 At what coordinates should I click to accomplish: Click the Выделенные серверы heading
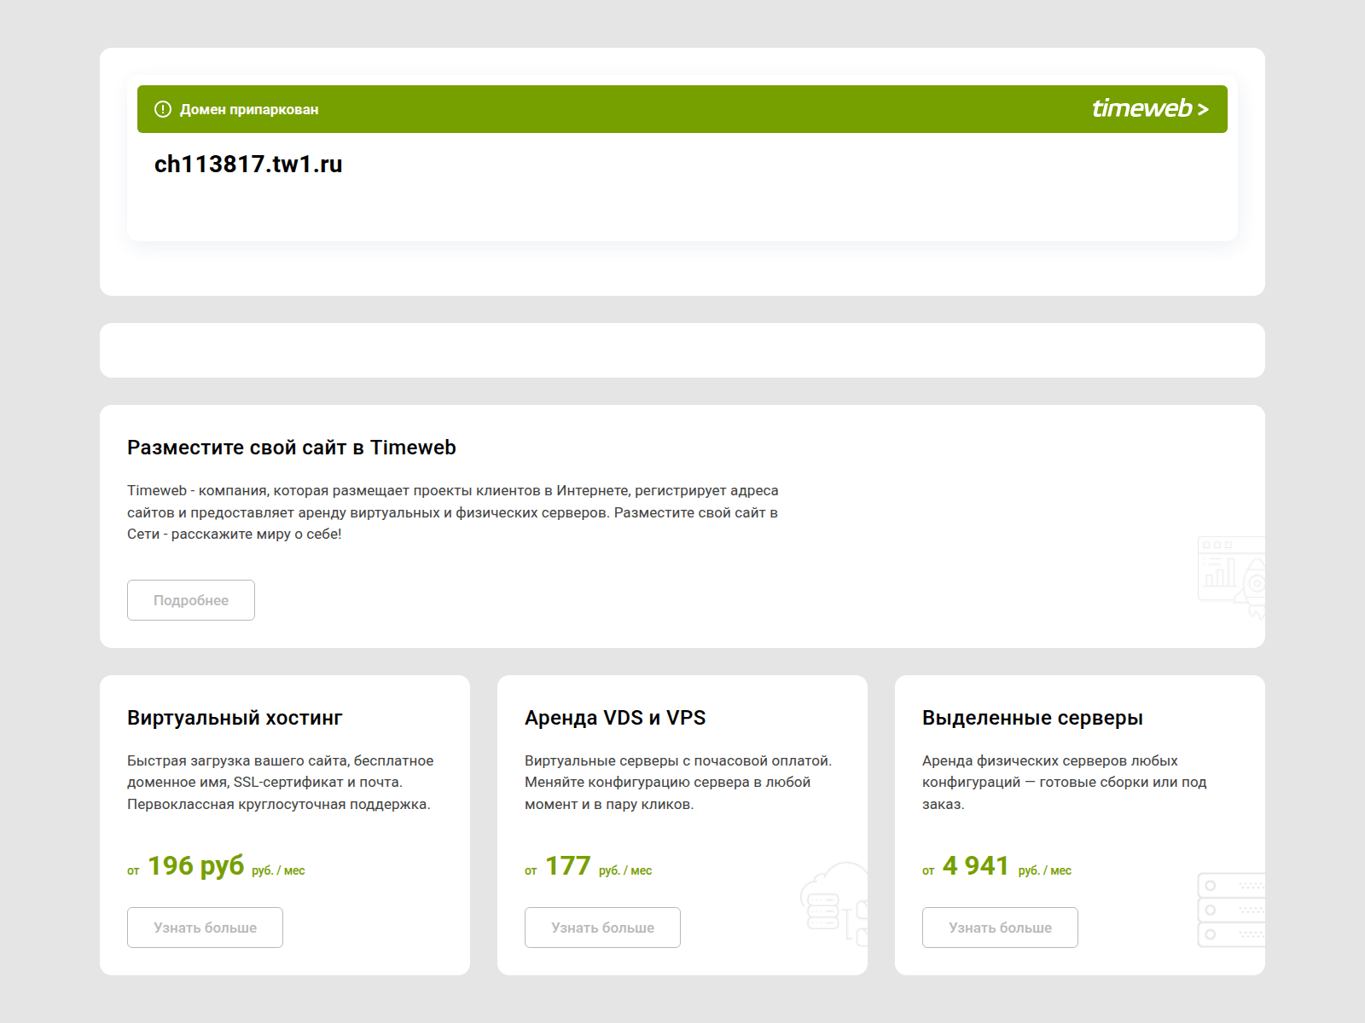(1032, 718)
